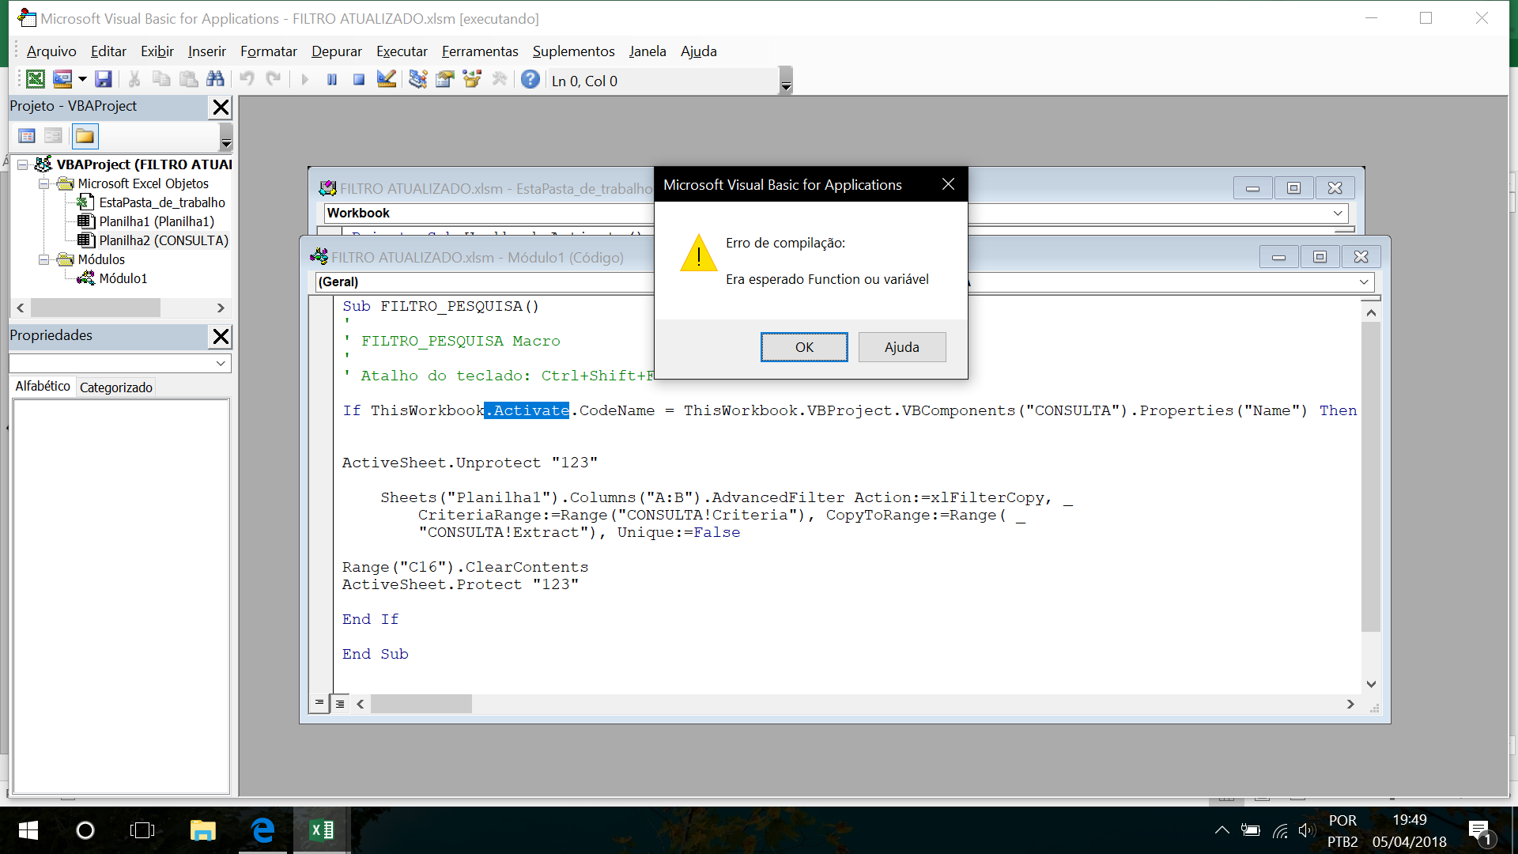
Task: Open the Inserir menu
Action: [207, 51]
